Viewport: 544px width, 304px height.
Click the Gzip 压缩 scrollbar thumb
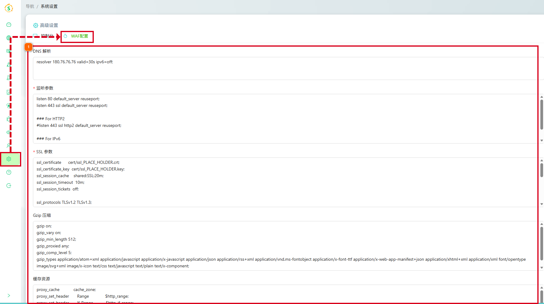[542, 243]
